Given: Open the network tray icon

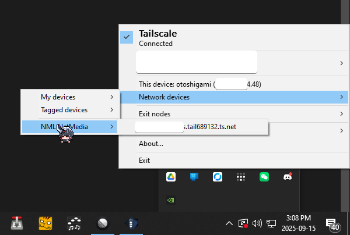Looking at the screenshot, I should click(x=271, y=223).
